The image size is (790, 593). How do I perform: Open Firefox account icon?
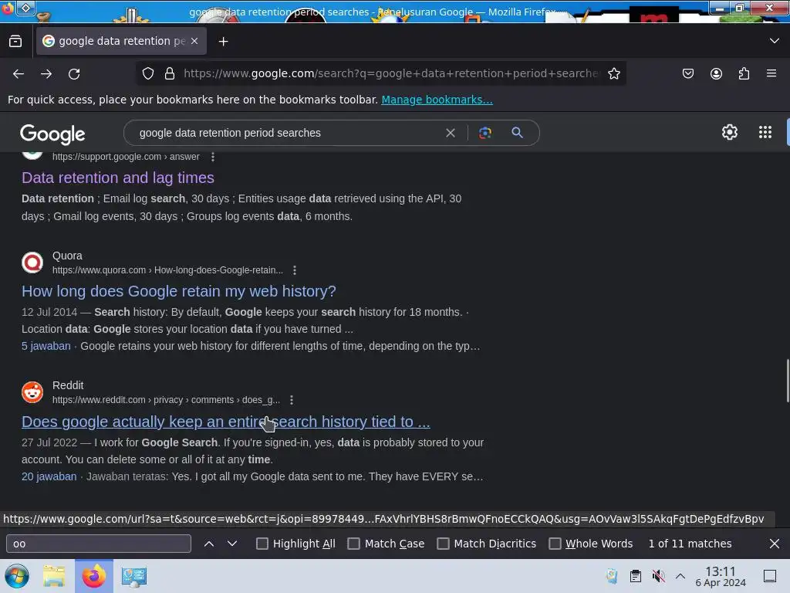716,73
